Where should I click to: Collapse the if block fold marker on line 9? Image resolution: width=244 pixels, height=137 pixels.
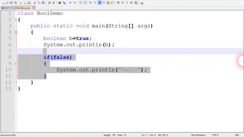click(x=16, y=64)
